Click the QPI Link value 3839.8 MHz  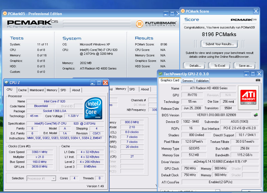pyautogui.click(x=40, y=166)
